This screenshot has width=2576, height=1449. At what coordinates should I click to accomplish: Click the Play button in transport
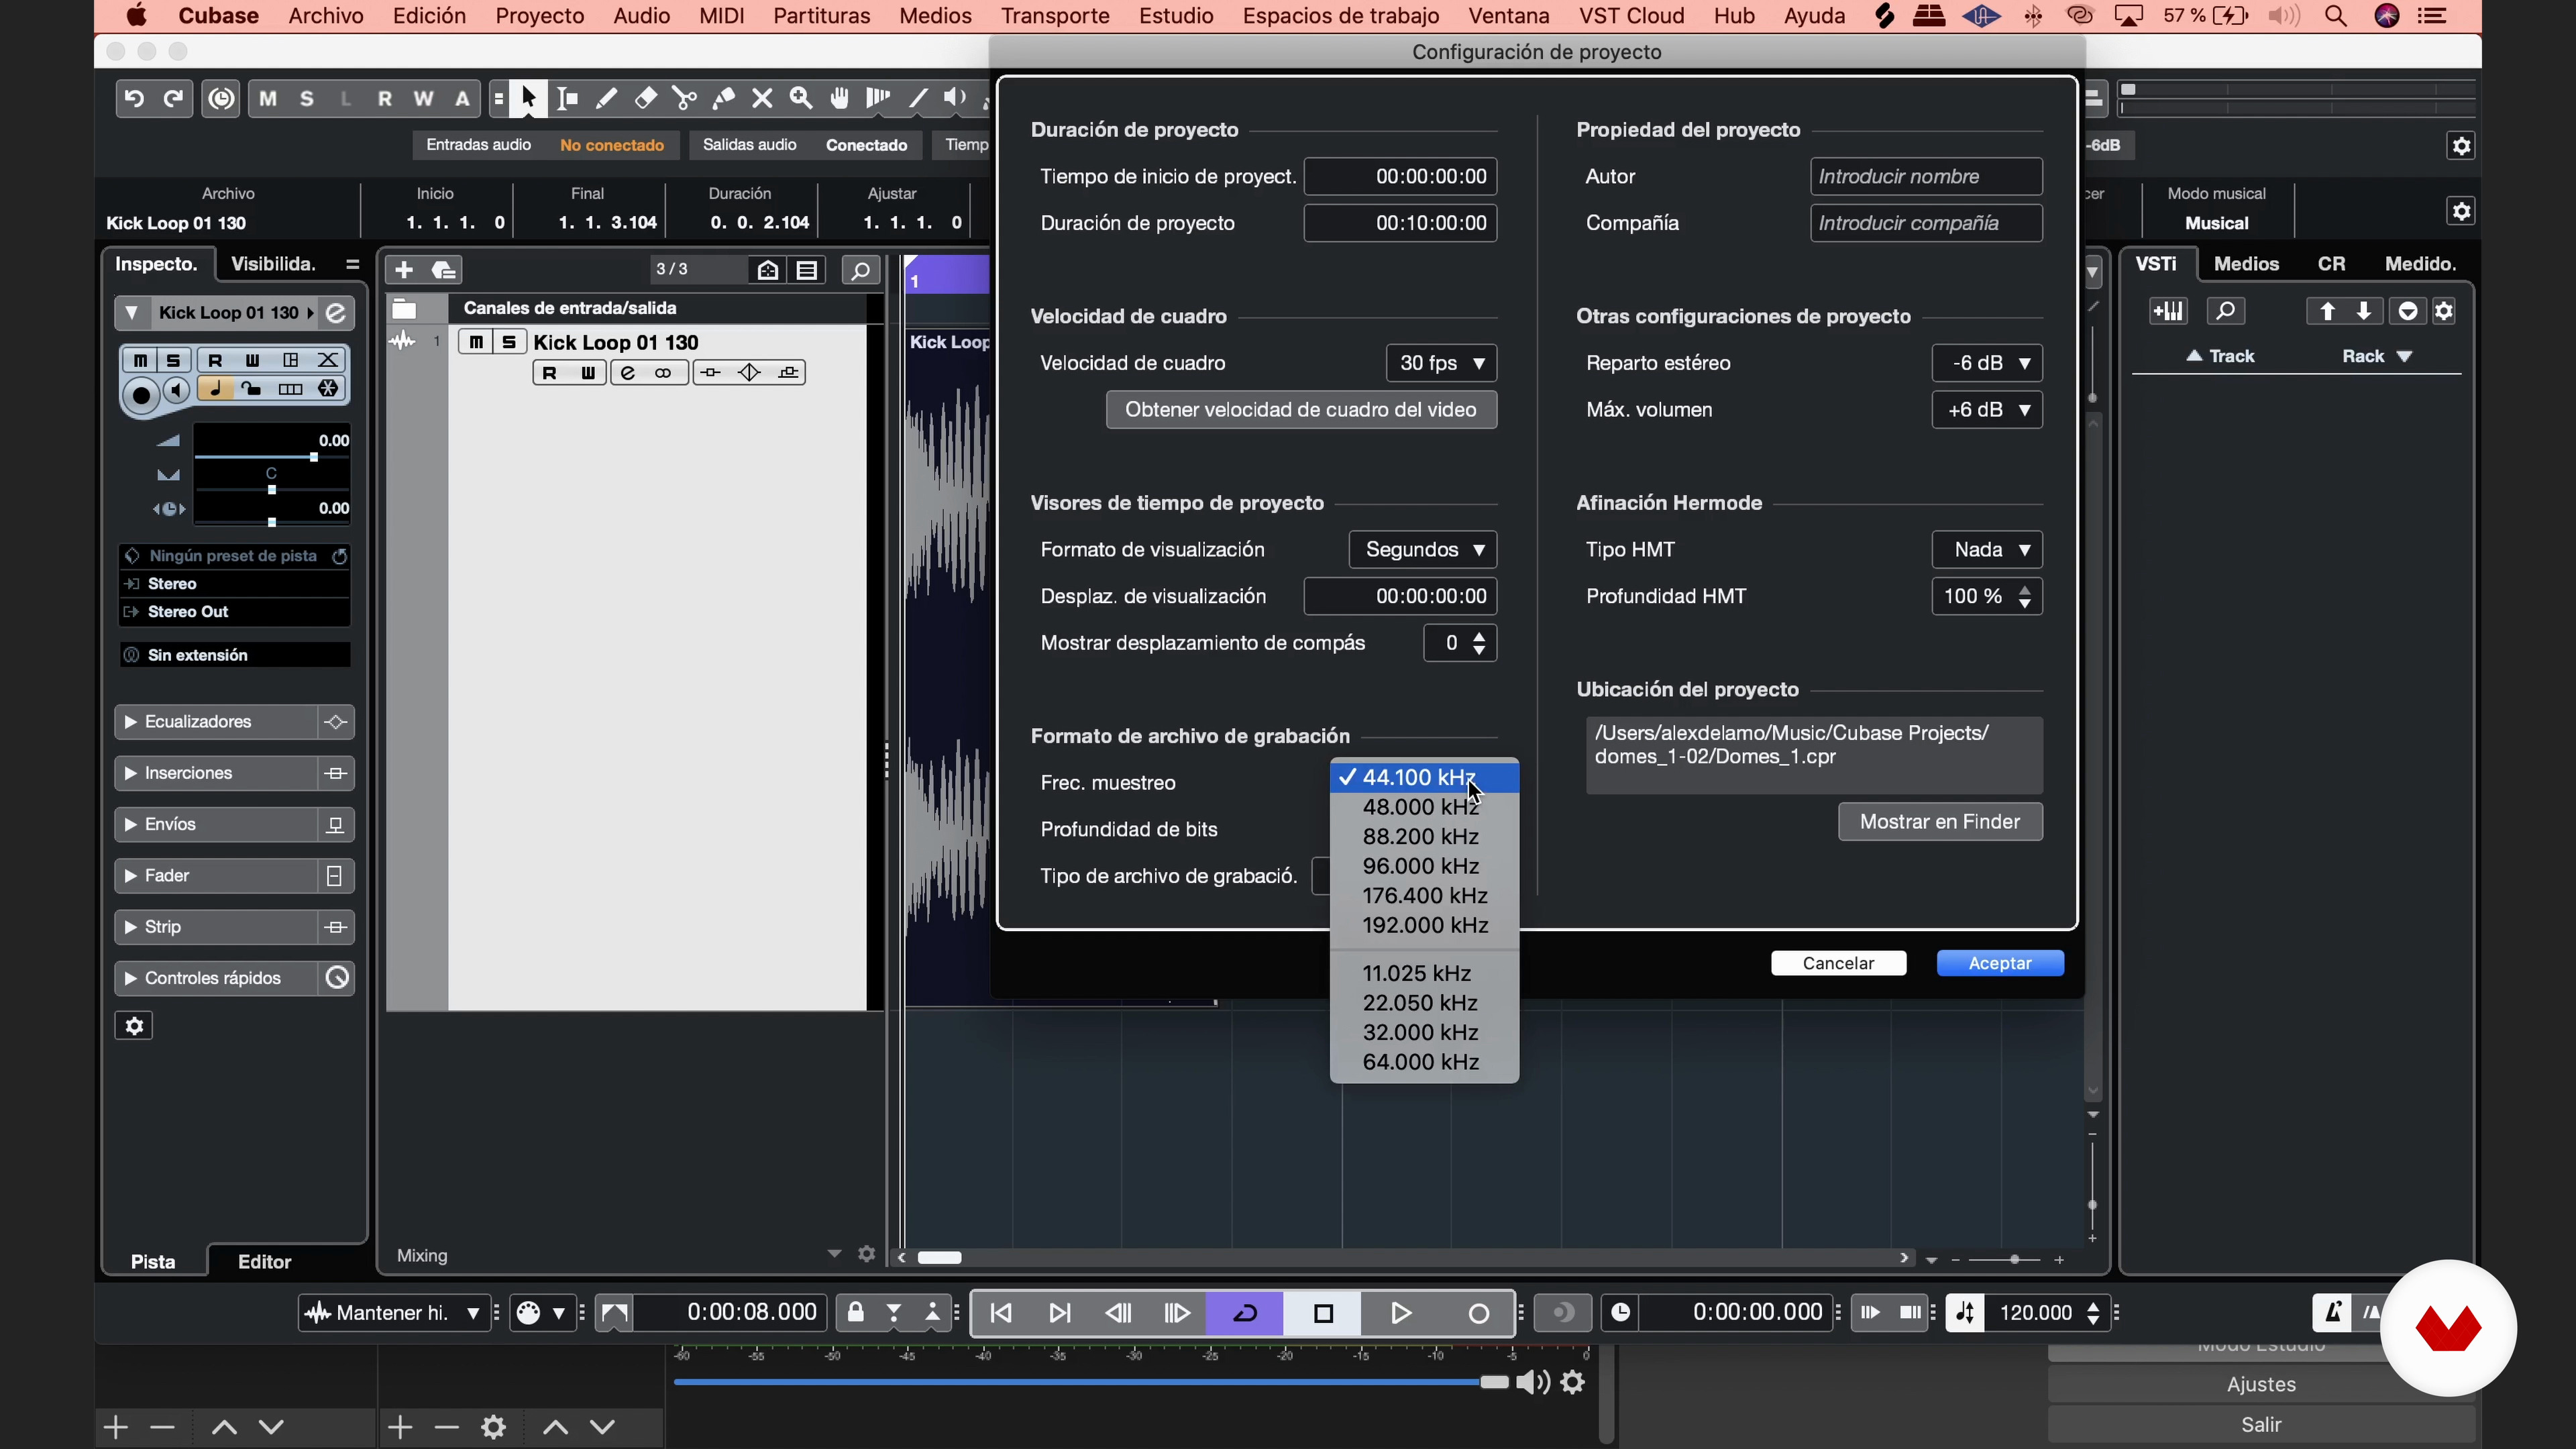click(x=1400, y=1313)
